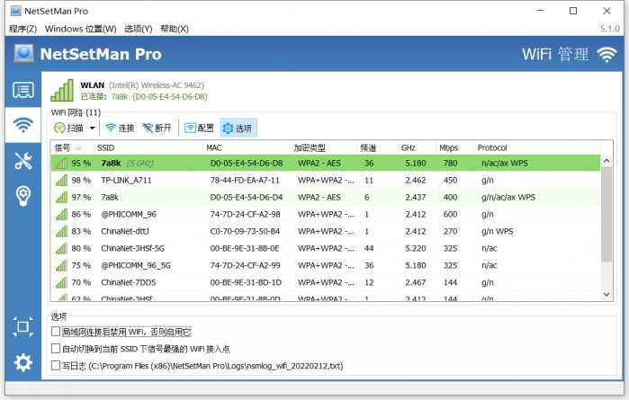This screenshot has height=400, width=629.
Task: Click signal icon of ChinaNet-dttJ row
Action: pyautogui.click(x=61, y=231)
